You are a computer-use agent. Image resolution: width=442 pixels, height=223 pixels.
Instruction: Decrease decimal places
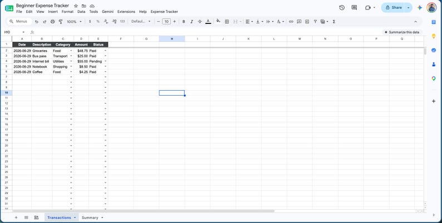[x=106, y=21]
